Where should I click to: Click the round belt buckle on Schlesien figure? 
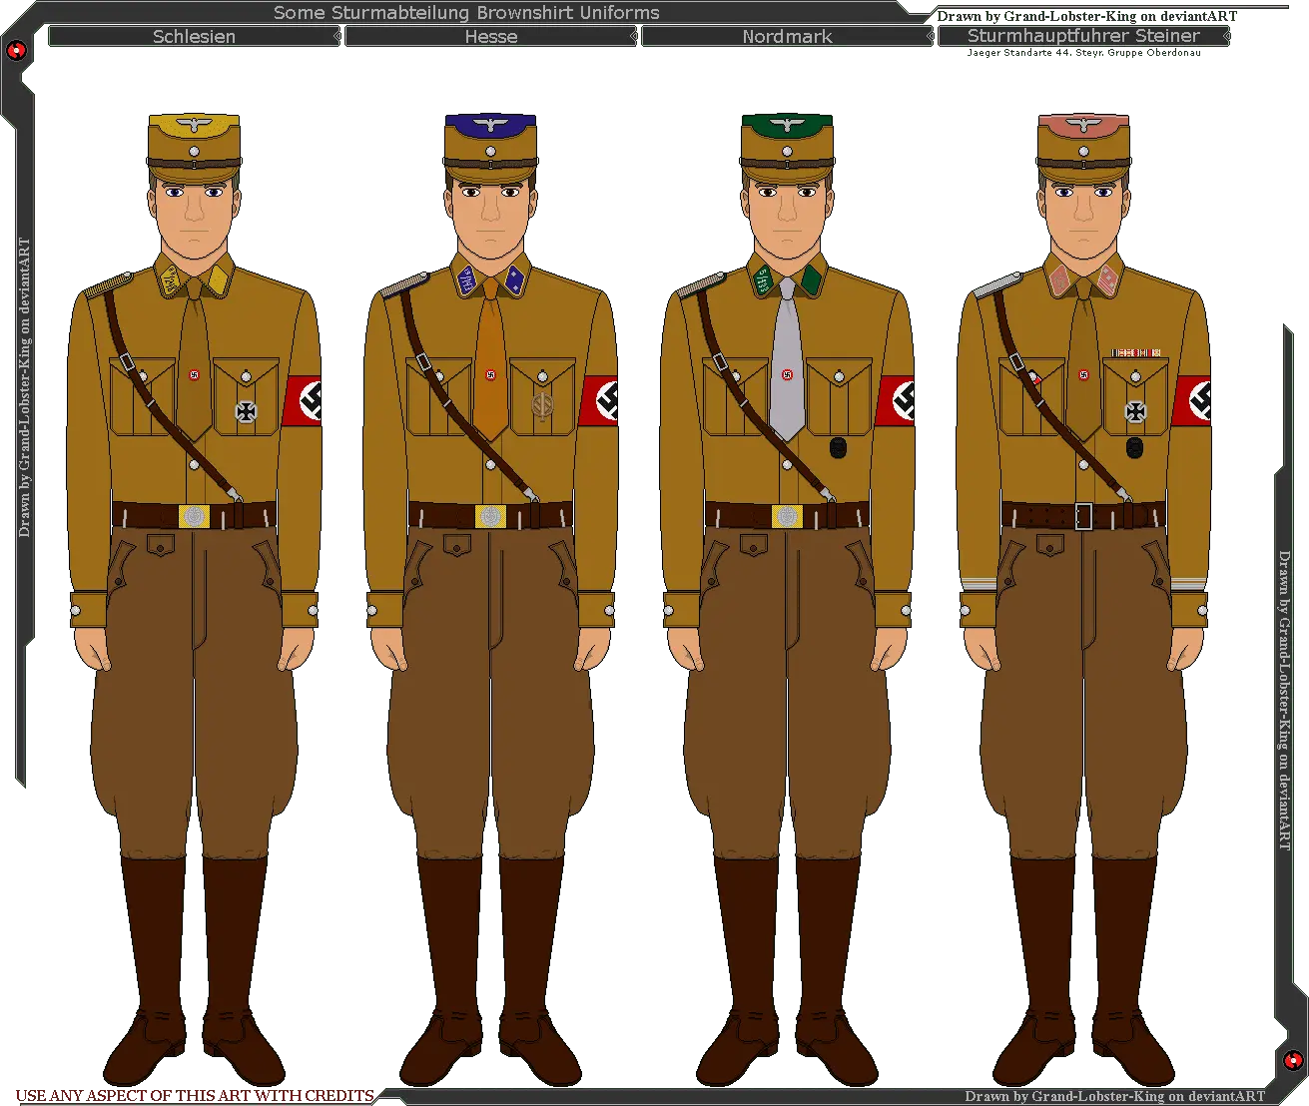click(x=194, y=516)
